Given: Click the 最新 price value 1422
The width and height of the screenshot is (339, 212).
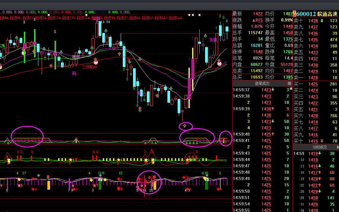Looking at the screenshot, I should coord(258,14).
